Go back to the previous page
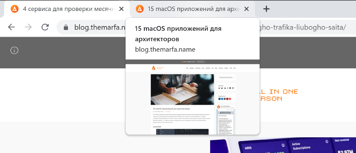Image resolution: width=356 pixels, height=153 pixels. (11, 27)
